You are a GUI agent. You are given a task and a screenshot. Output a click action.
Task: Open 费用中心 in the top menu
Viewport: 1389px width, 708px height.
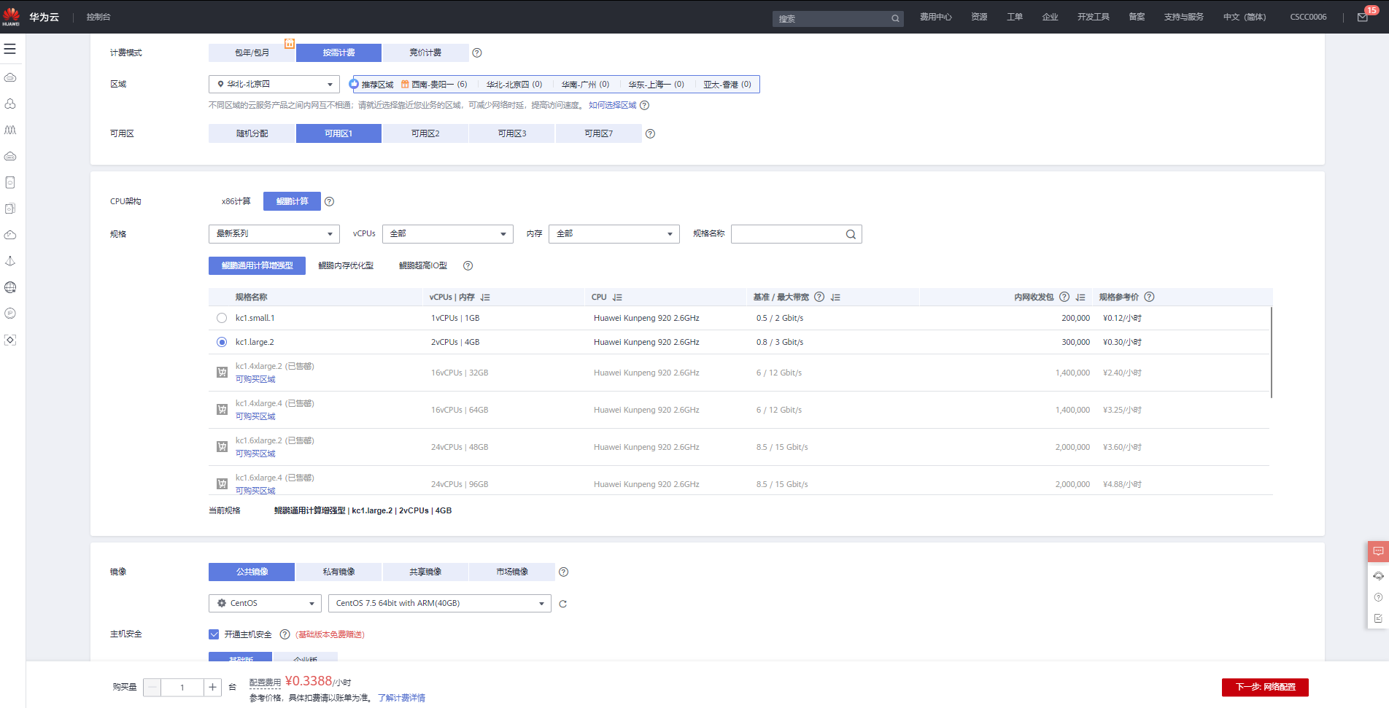pyautogui.click(x=936, y=17)
